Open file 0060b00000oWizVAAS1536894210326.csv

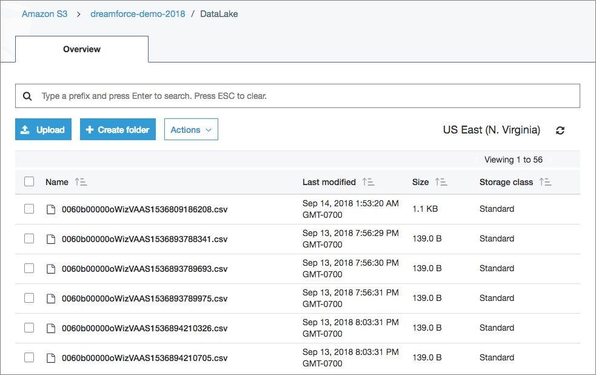pyautogui.click(x=144, y=328)
